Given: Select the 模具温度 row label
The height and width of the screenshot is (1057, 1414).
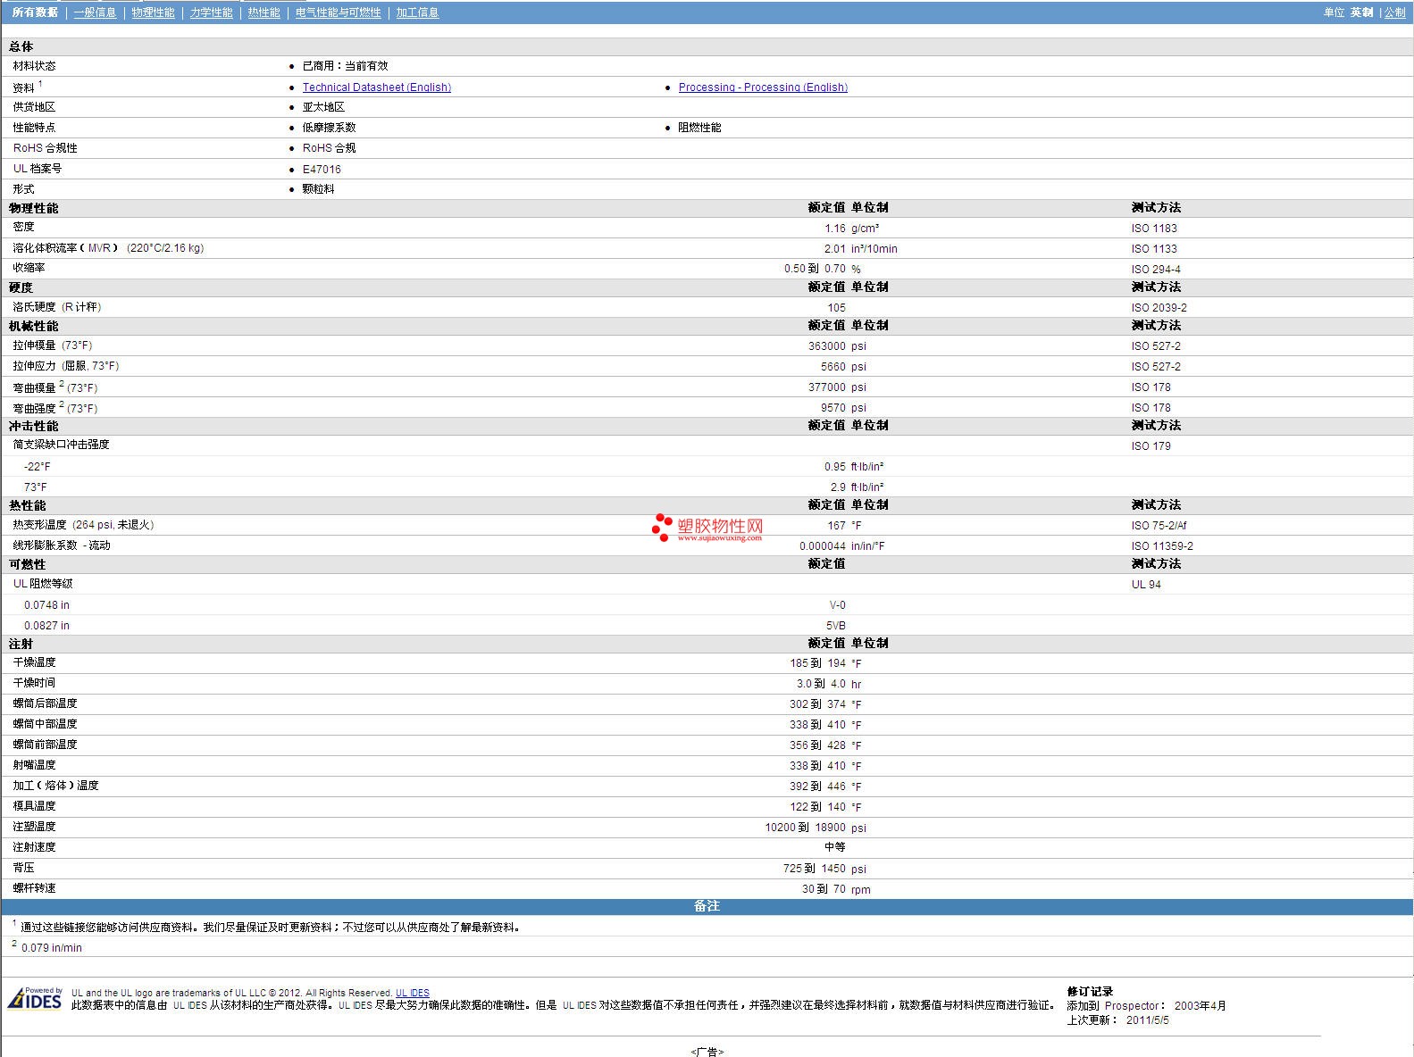Looking at the screenshot, I should pos(34,806).
